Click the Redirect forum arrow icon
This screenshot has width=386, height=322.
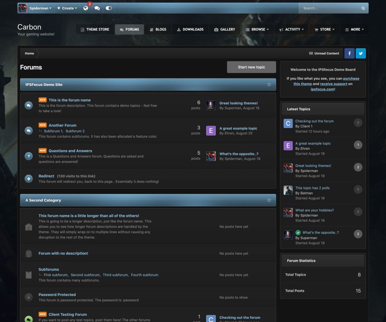(x=29, y=179)
